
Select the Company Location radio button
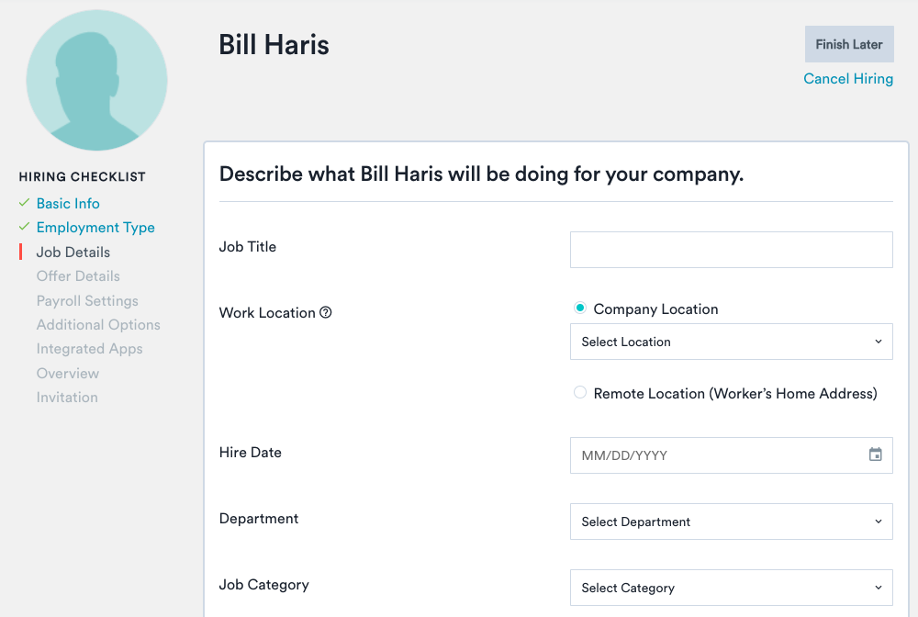click(x=579, y=308)
